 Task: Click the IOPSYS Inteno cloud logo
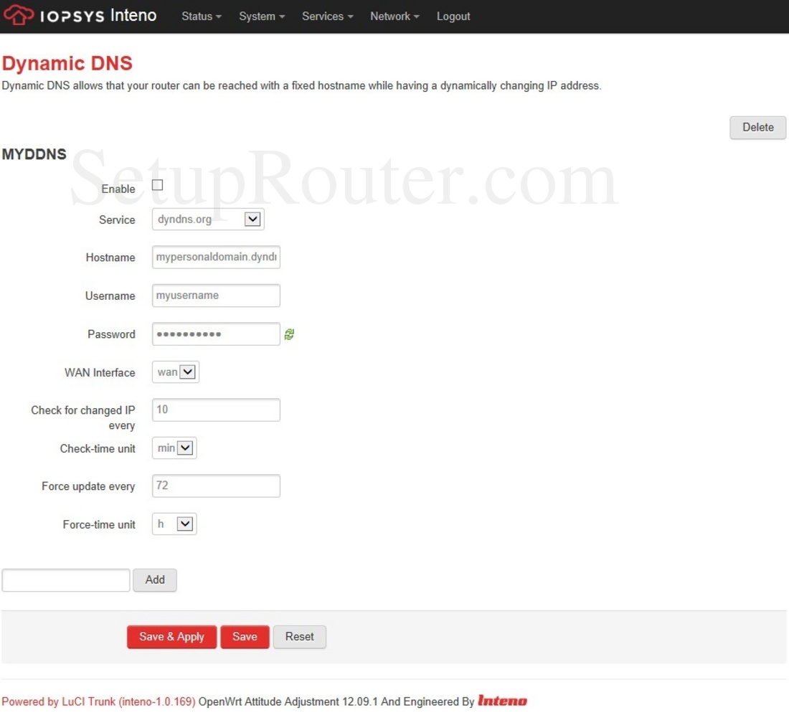point(19,16)
